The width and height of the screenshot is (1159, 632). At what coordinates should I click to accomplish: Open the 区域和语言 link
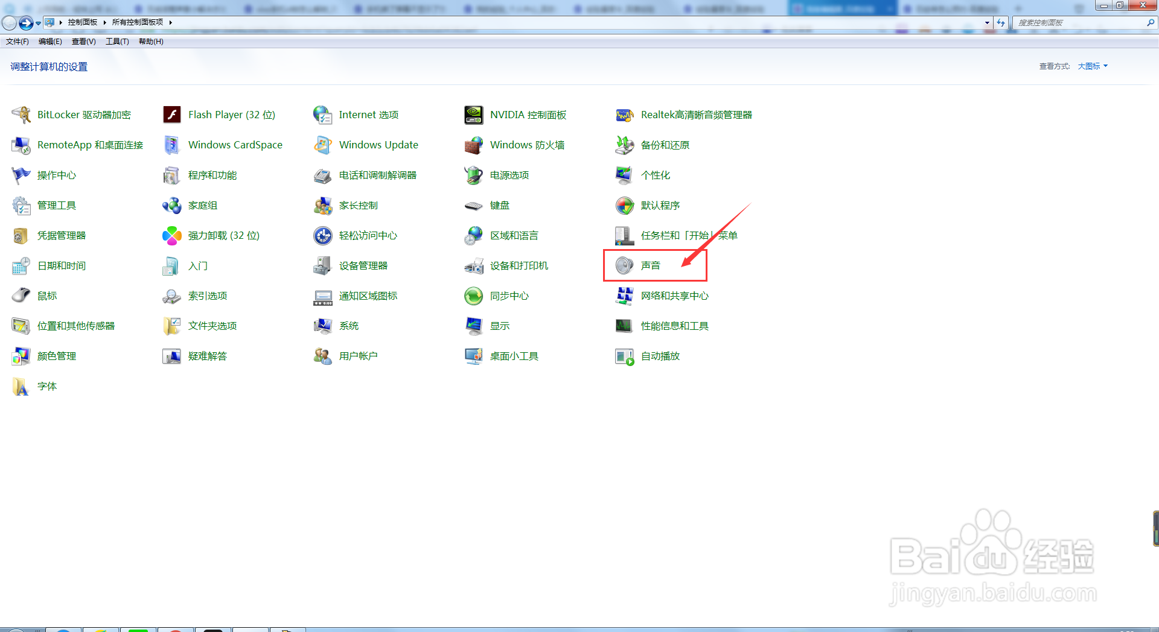point(514,235)
